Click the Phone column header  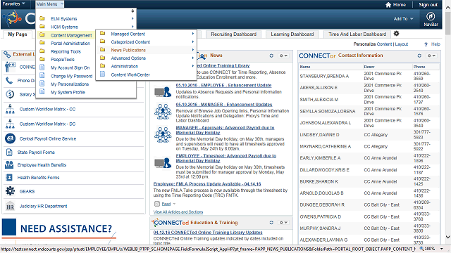[419, 67]
